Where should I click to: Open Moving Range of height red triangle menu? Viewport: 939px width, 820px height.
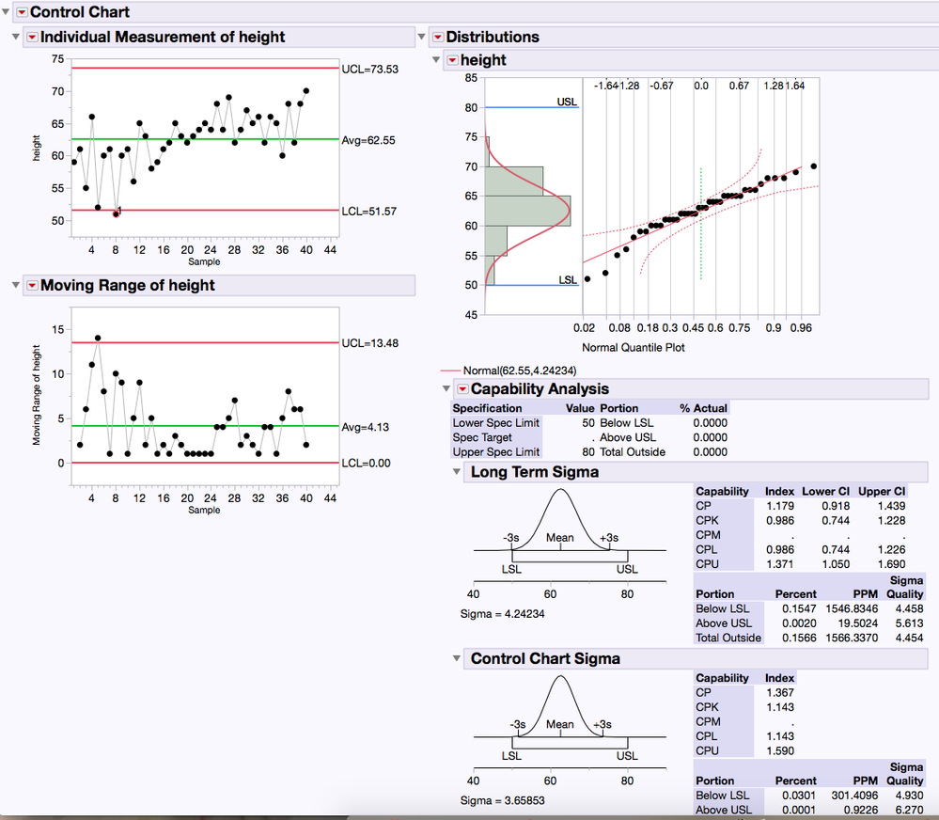[x=33, y=285]
